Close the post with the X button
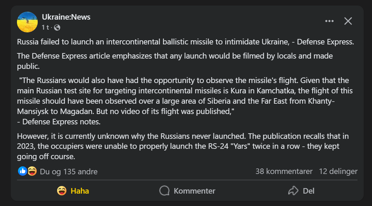The width and height of the screenshot is (372, 206). pos(348,21)
